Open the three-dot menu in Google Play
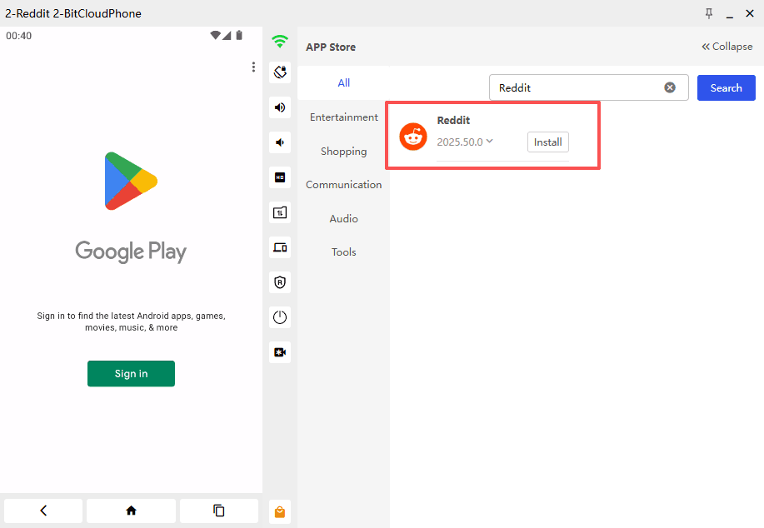764x528 pixels. (x=253, y=67)
